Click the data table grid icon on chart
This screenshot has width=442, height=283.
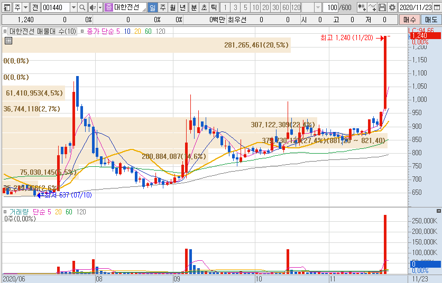[8, 41]
